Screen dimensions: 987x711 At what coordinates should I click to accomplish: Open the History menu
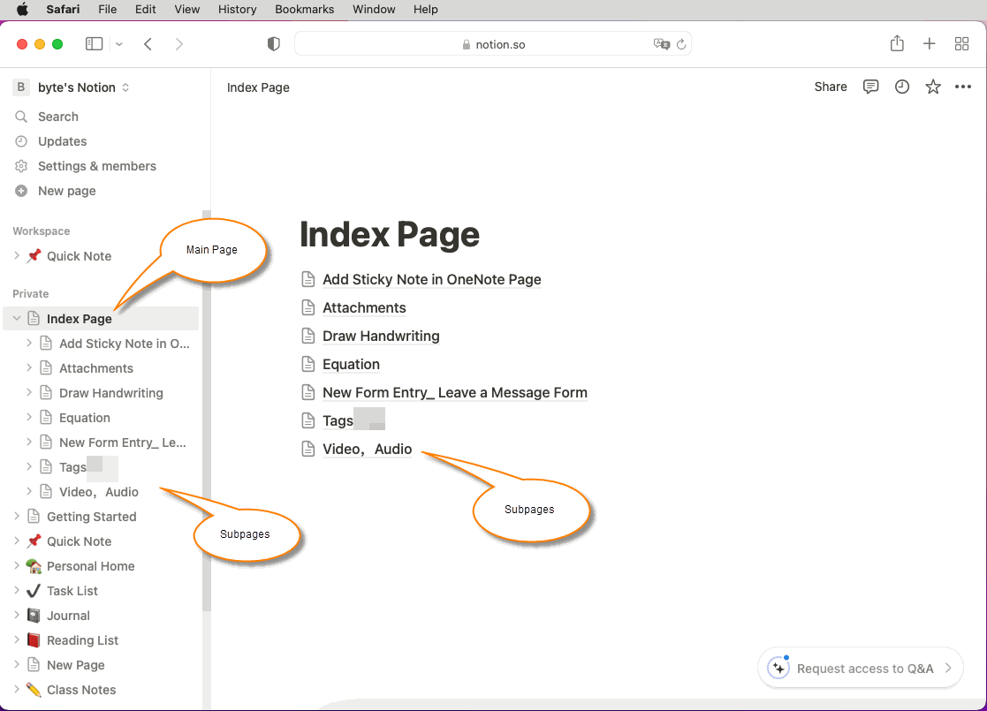click(x=238, y=10)
